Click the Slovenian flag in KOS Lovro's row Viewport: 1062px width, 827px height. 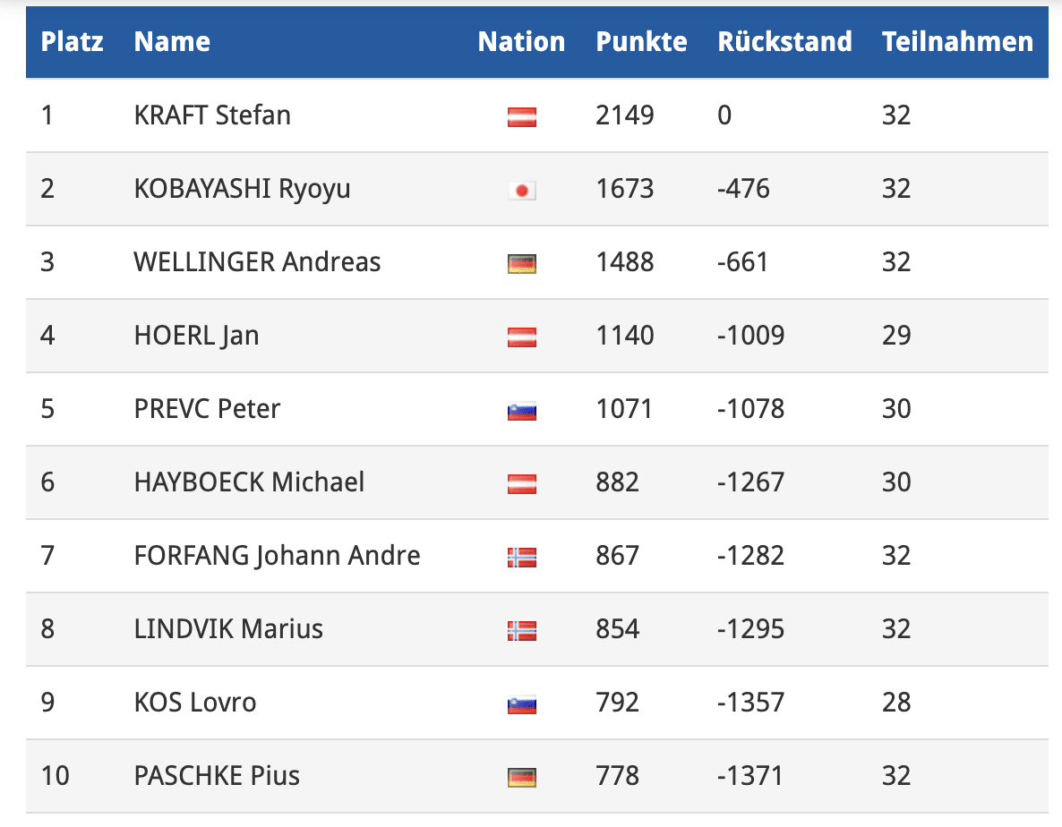[x=521, y=703]
